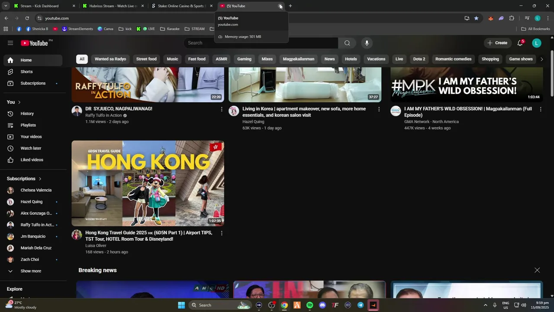Open the YouTube hamburger guide menu
Screen dimensions: 554x312
(10, 43)
